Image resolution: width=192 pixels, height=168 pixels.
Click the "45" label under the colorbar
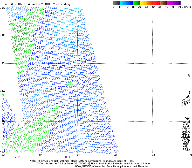[x=173, y=7]
